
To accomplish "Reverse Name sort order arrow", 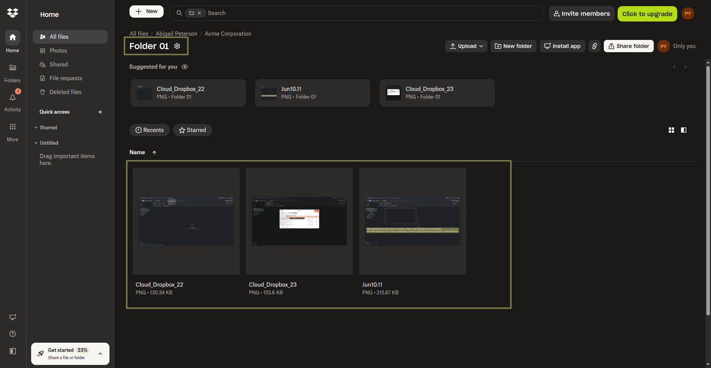I will tap(154, 153).
